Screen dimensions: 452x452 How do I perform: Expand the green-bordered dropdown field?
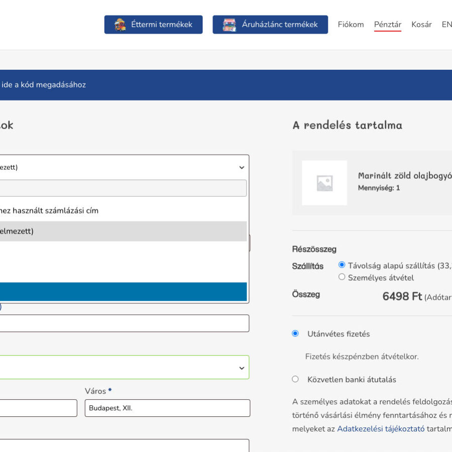[242, 368]
